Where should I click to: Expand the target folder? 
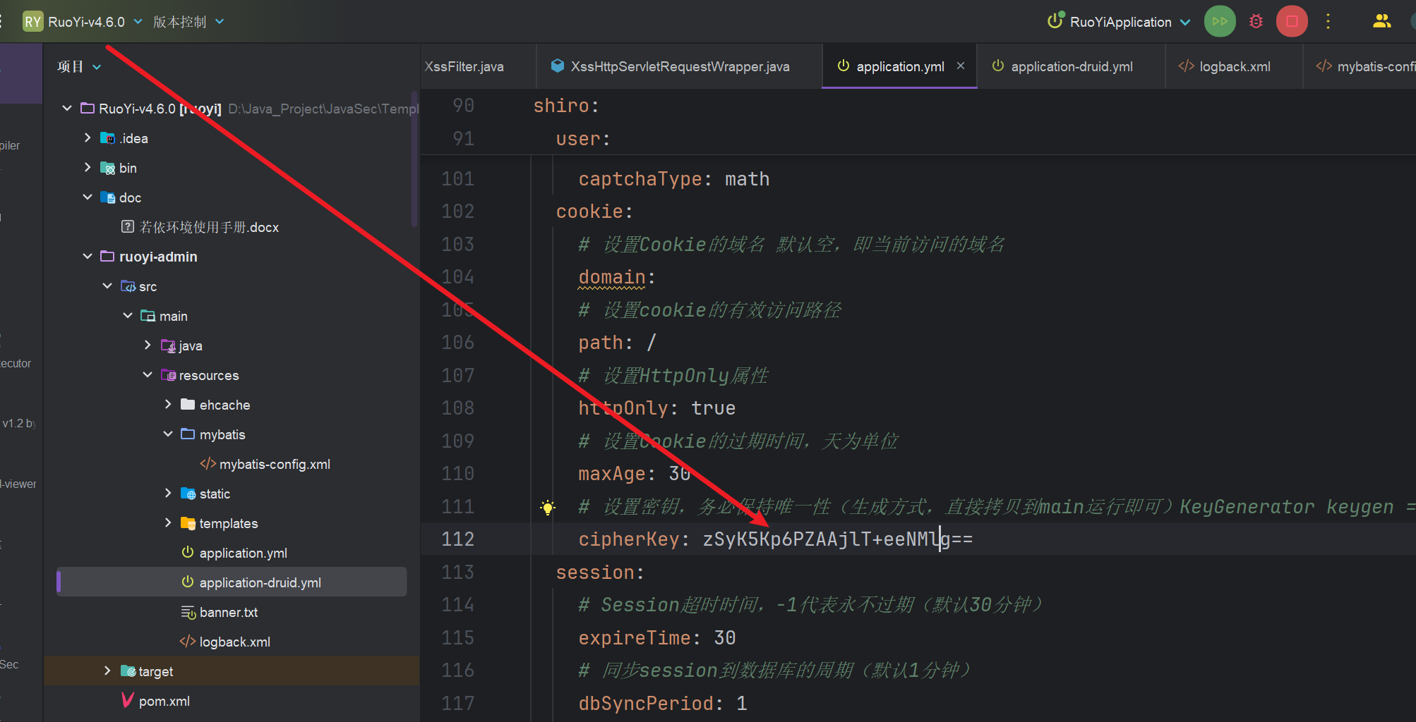click(x=107, y=671)
